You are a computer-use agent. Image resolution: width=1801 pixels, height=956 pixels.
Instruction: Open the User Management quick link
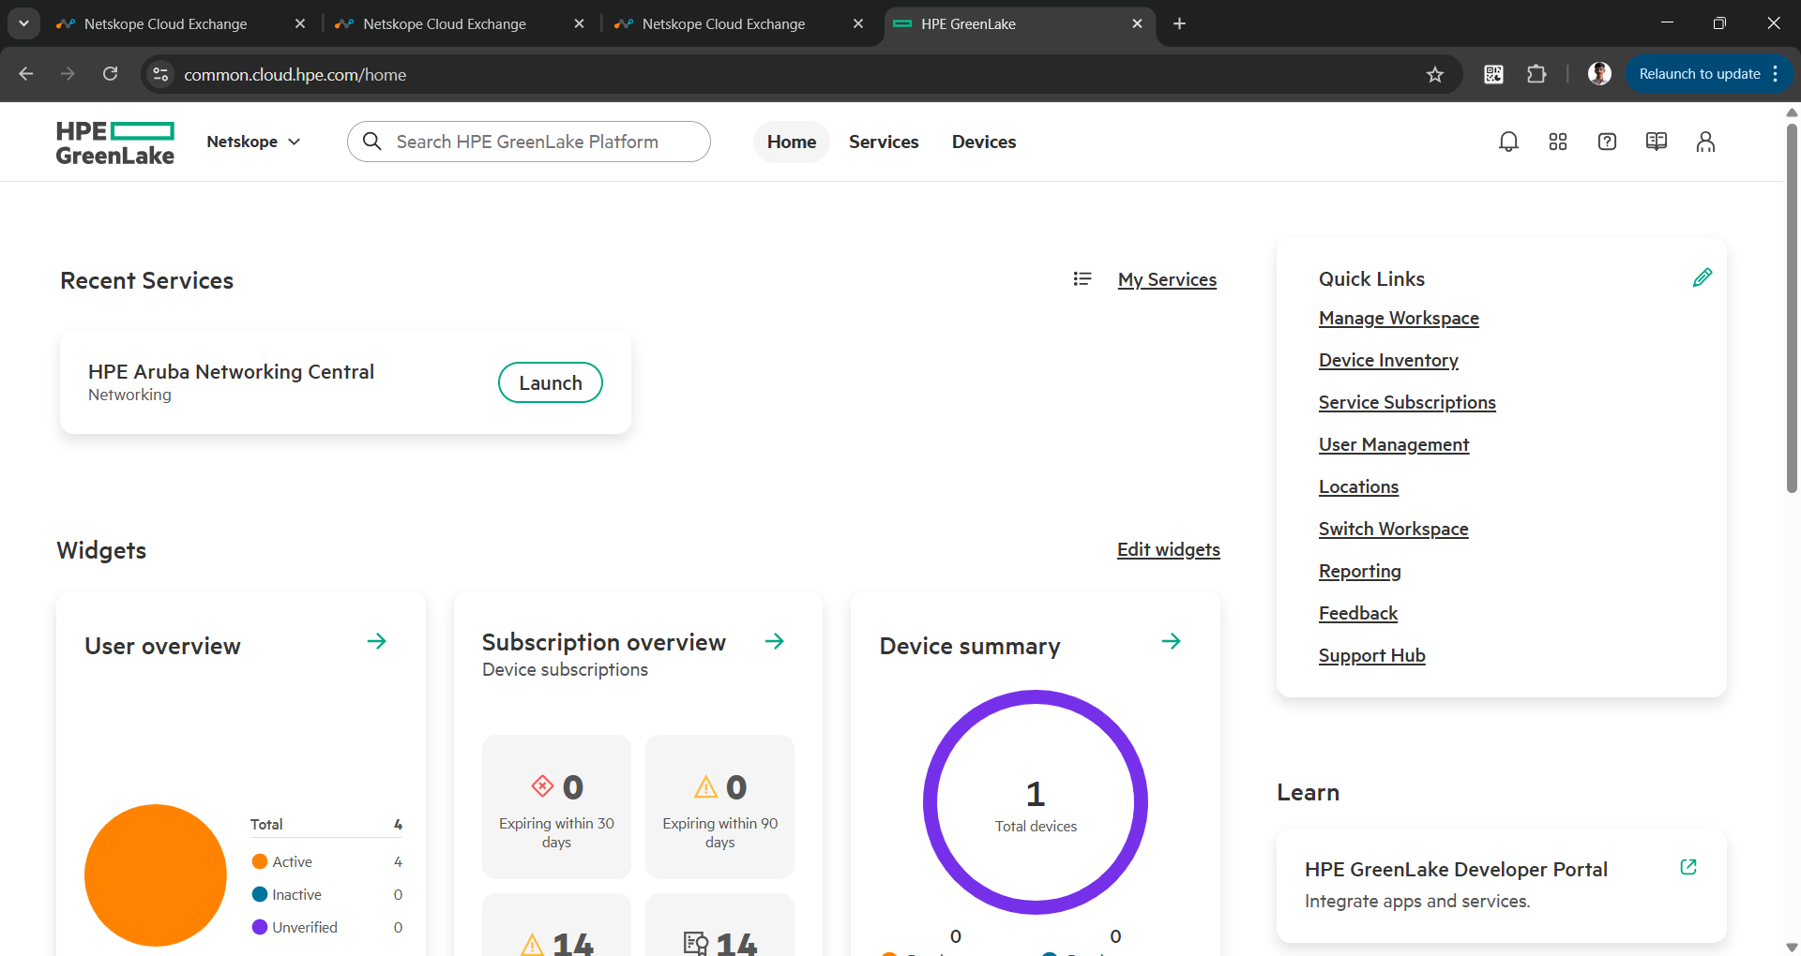coord(1394,444)
